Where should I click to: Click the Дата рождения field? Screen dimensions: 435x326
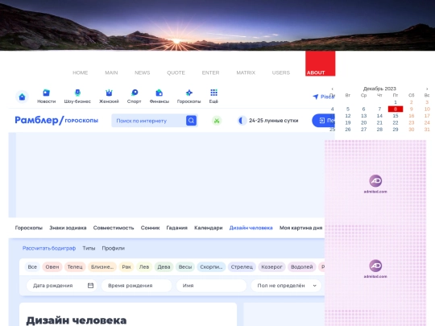[x=61, y=286]
